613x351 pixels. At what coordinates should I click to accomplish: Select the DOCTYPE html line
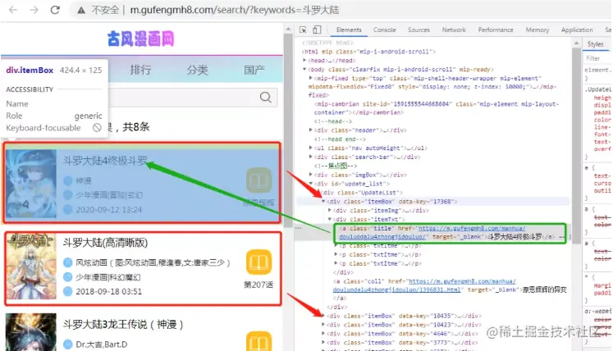point(327,42)
